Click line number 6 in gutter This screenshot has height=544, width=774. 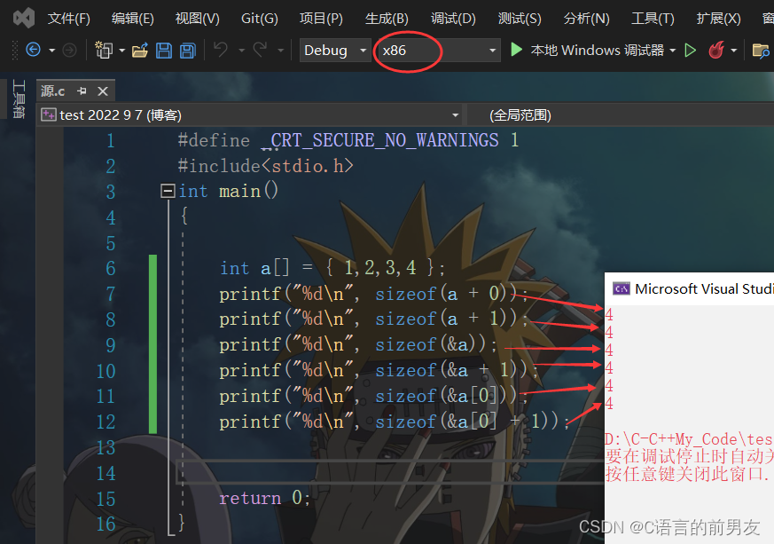tap(111, 268)
